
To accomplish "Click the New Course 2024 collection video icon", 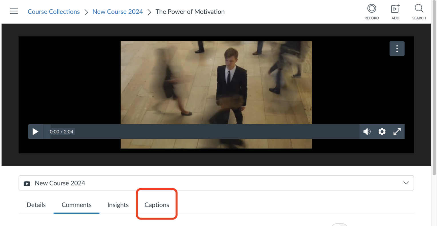I will pyautogui.click(x=27, y=183).
